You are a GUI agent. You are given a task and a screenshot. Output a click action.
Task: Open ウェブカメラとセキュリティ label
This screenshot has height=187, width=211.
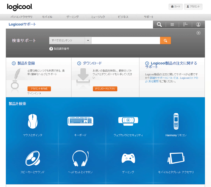pos(128,135)
